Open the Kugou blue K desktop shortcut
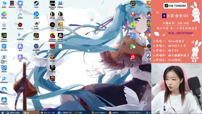The width and height of the screenshot is (202, 114). coord(133,35)
